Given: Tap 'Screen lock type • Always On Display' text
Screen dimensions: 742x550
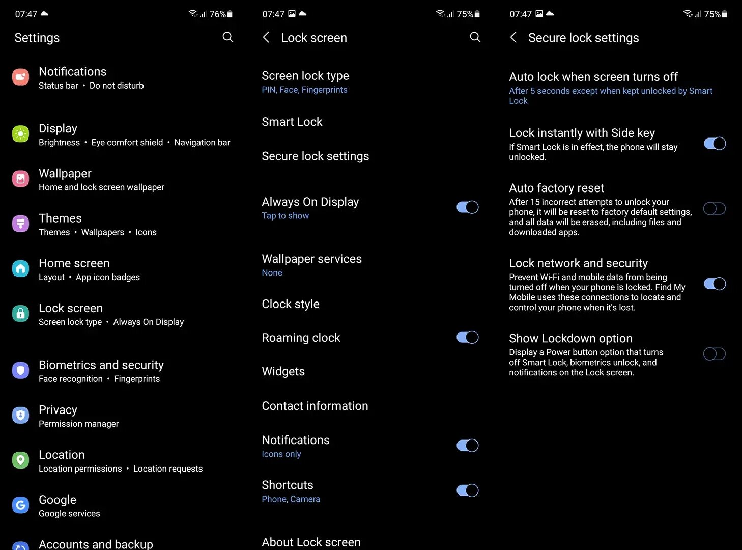Looking at the screenshot, I should coord(111,322).
